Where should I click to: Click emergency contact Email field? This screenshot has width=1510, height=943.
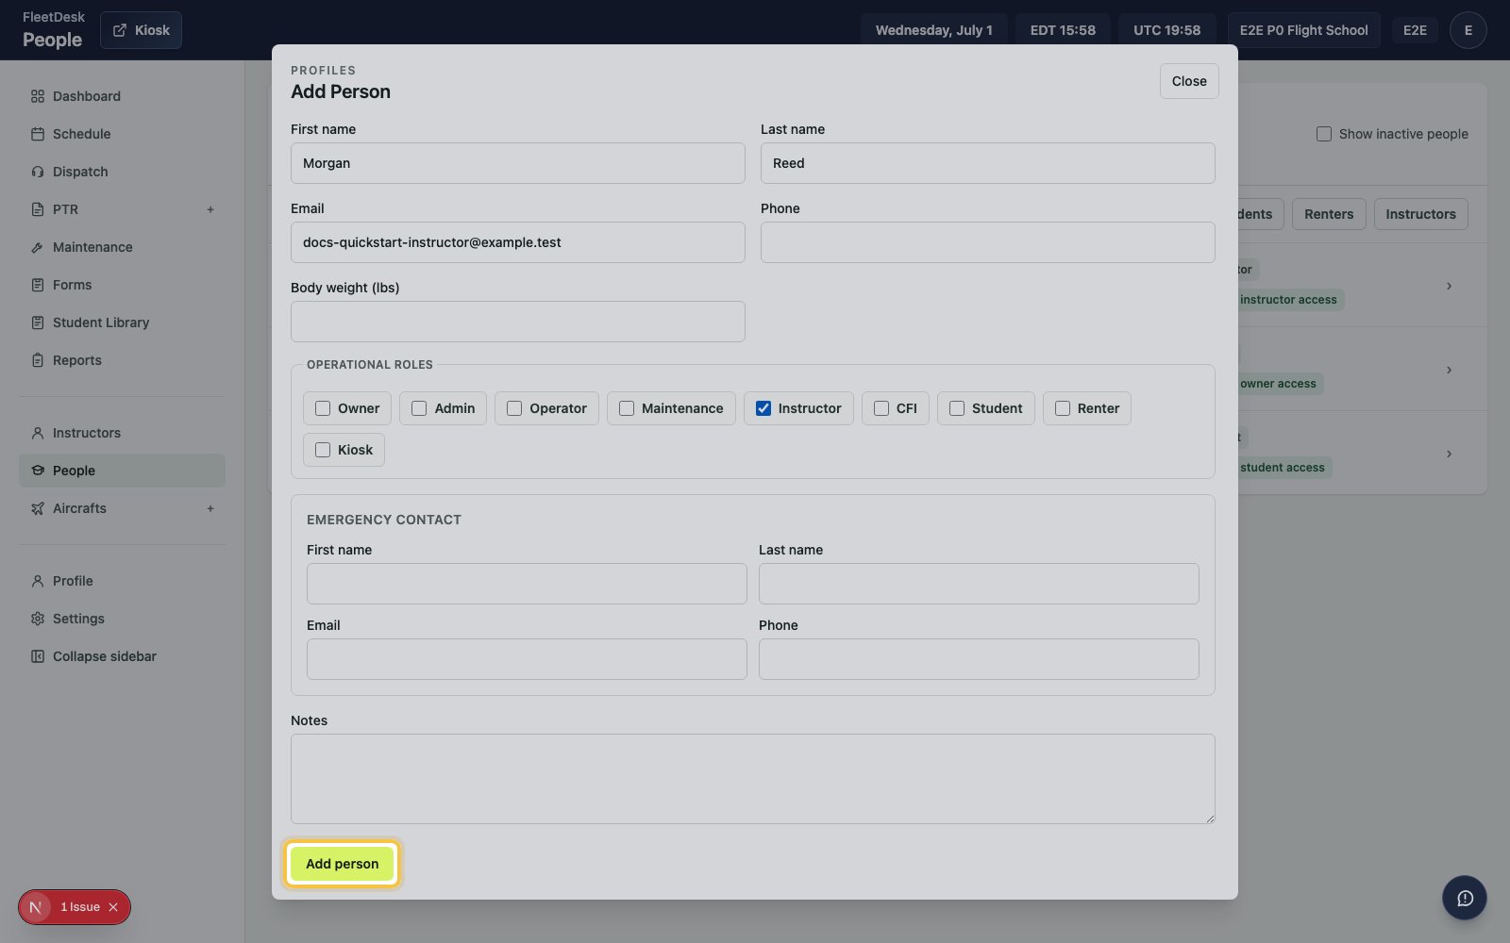(x=527, y=659)
